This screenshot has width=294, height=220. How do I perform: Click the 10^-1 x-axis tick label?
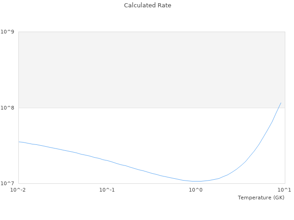point(107,190)
